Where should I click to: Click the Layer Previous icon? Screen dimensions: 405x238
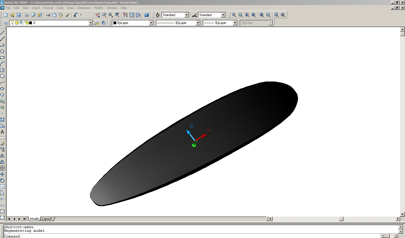point(103,23)
